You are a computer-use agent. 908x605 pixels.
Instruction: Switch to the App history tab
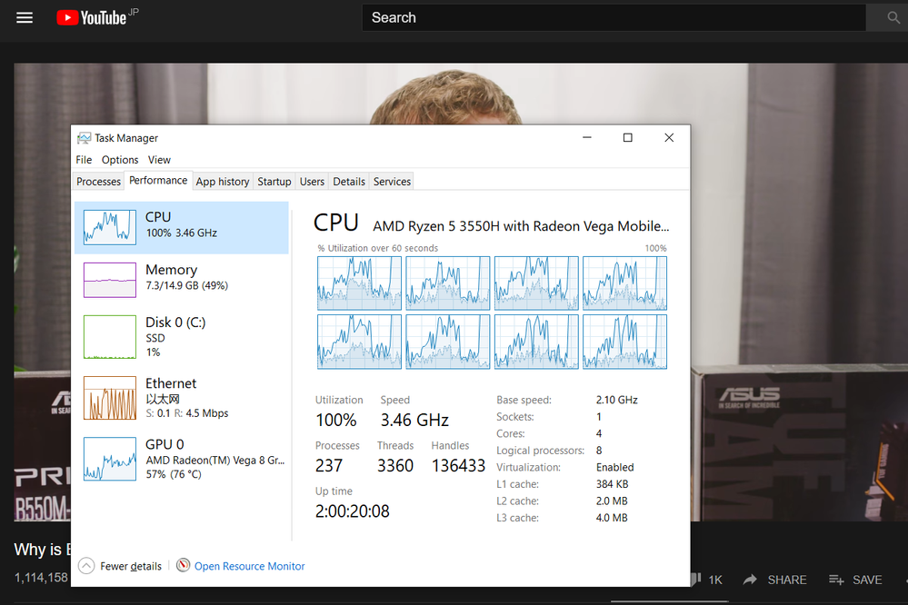(223, 181)
